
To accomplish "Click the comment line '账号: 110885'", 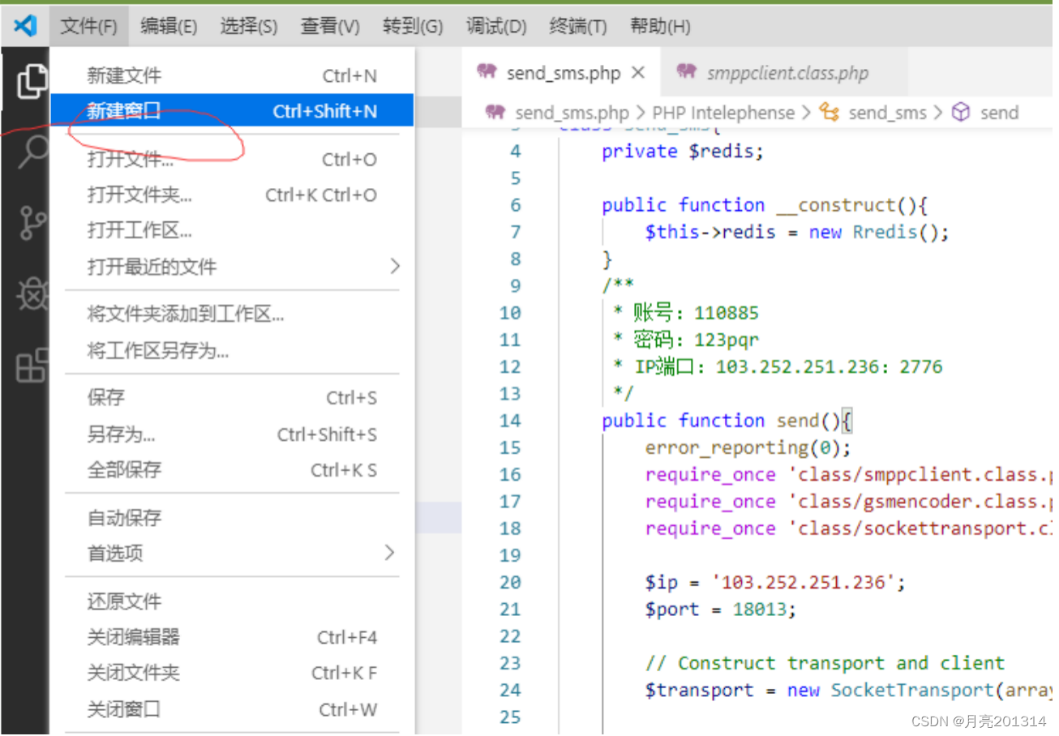I will [686, 313].
